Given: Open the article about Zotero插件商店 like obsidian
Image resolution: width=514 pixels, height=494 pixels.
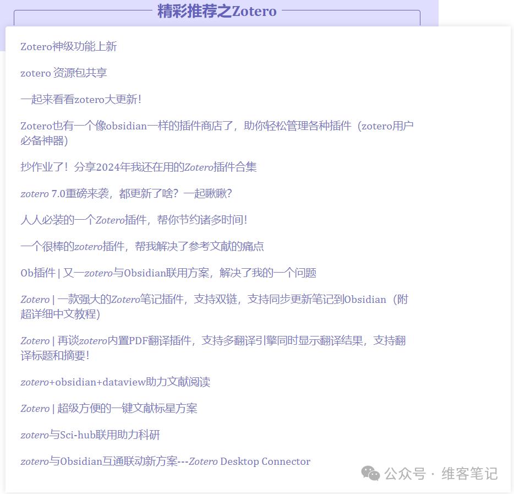Looking at the screenshot, I should (x=217, y=133).
